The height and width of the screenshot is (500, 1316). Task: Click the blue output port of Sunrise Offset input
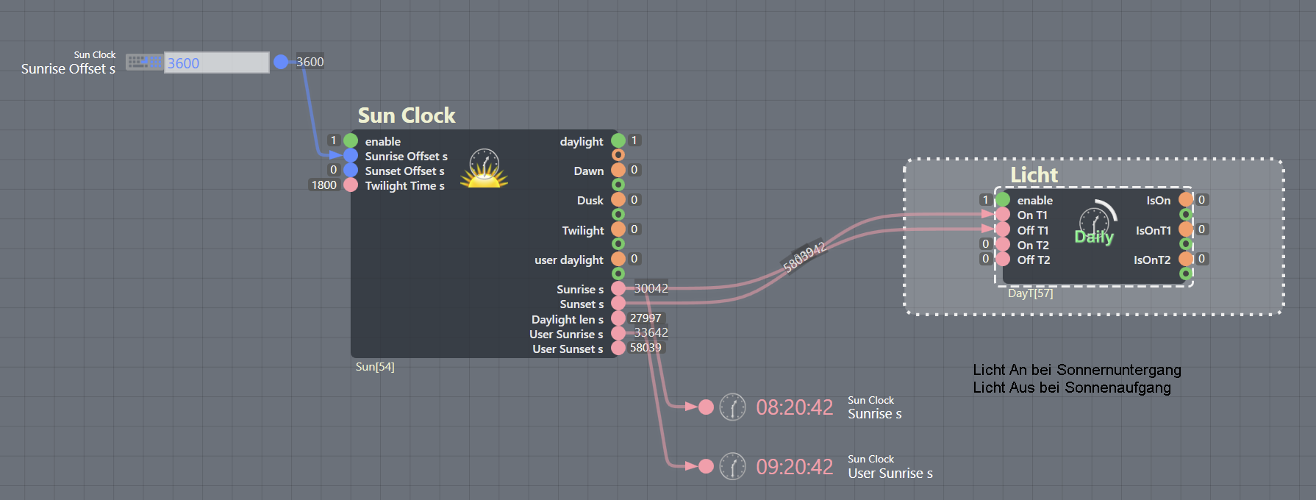point(281,63)
